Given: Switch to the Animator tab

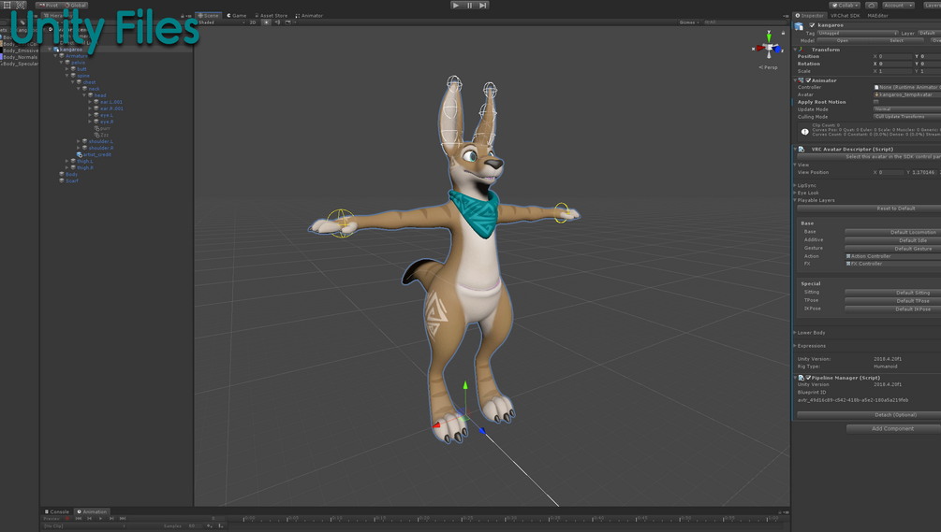Looking at the screenshot, I should (x=309, y=16).
